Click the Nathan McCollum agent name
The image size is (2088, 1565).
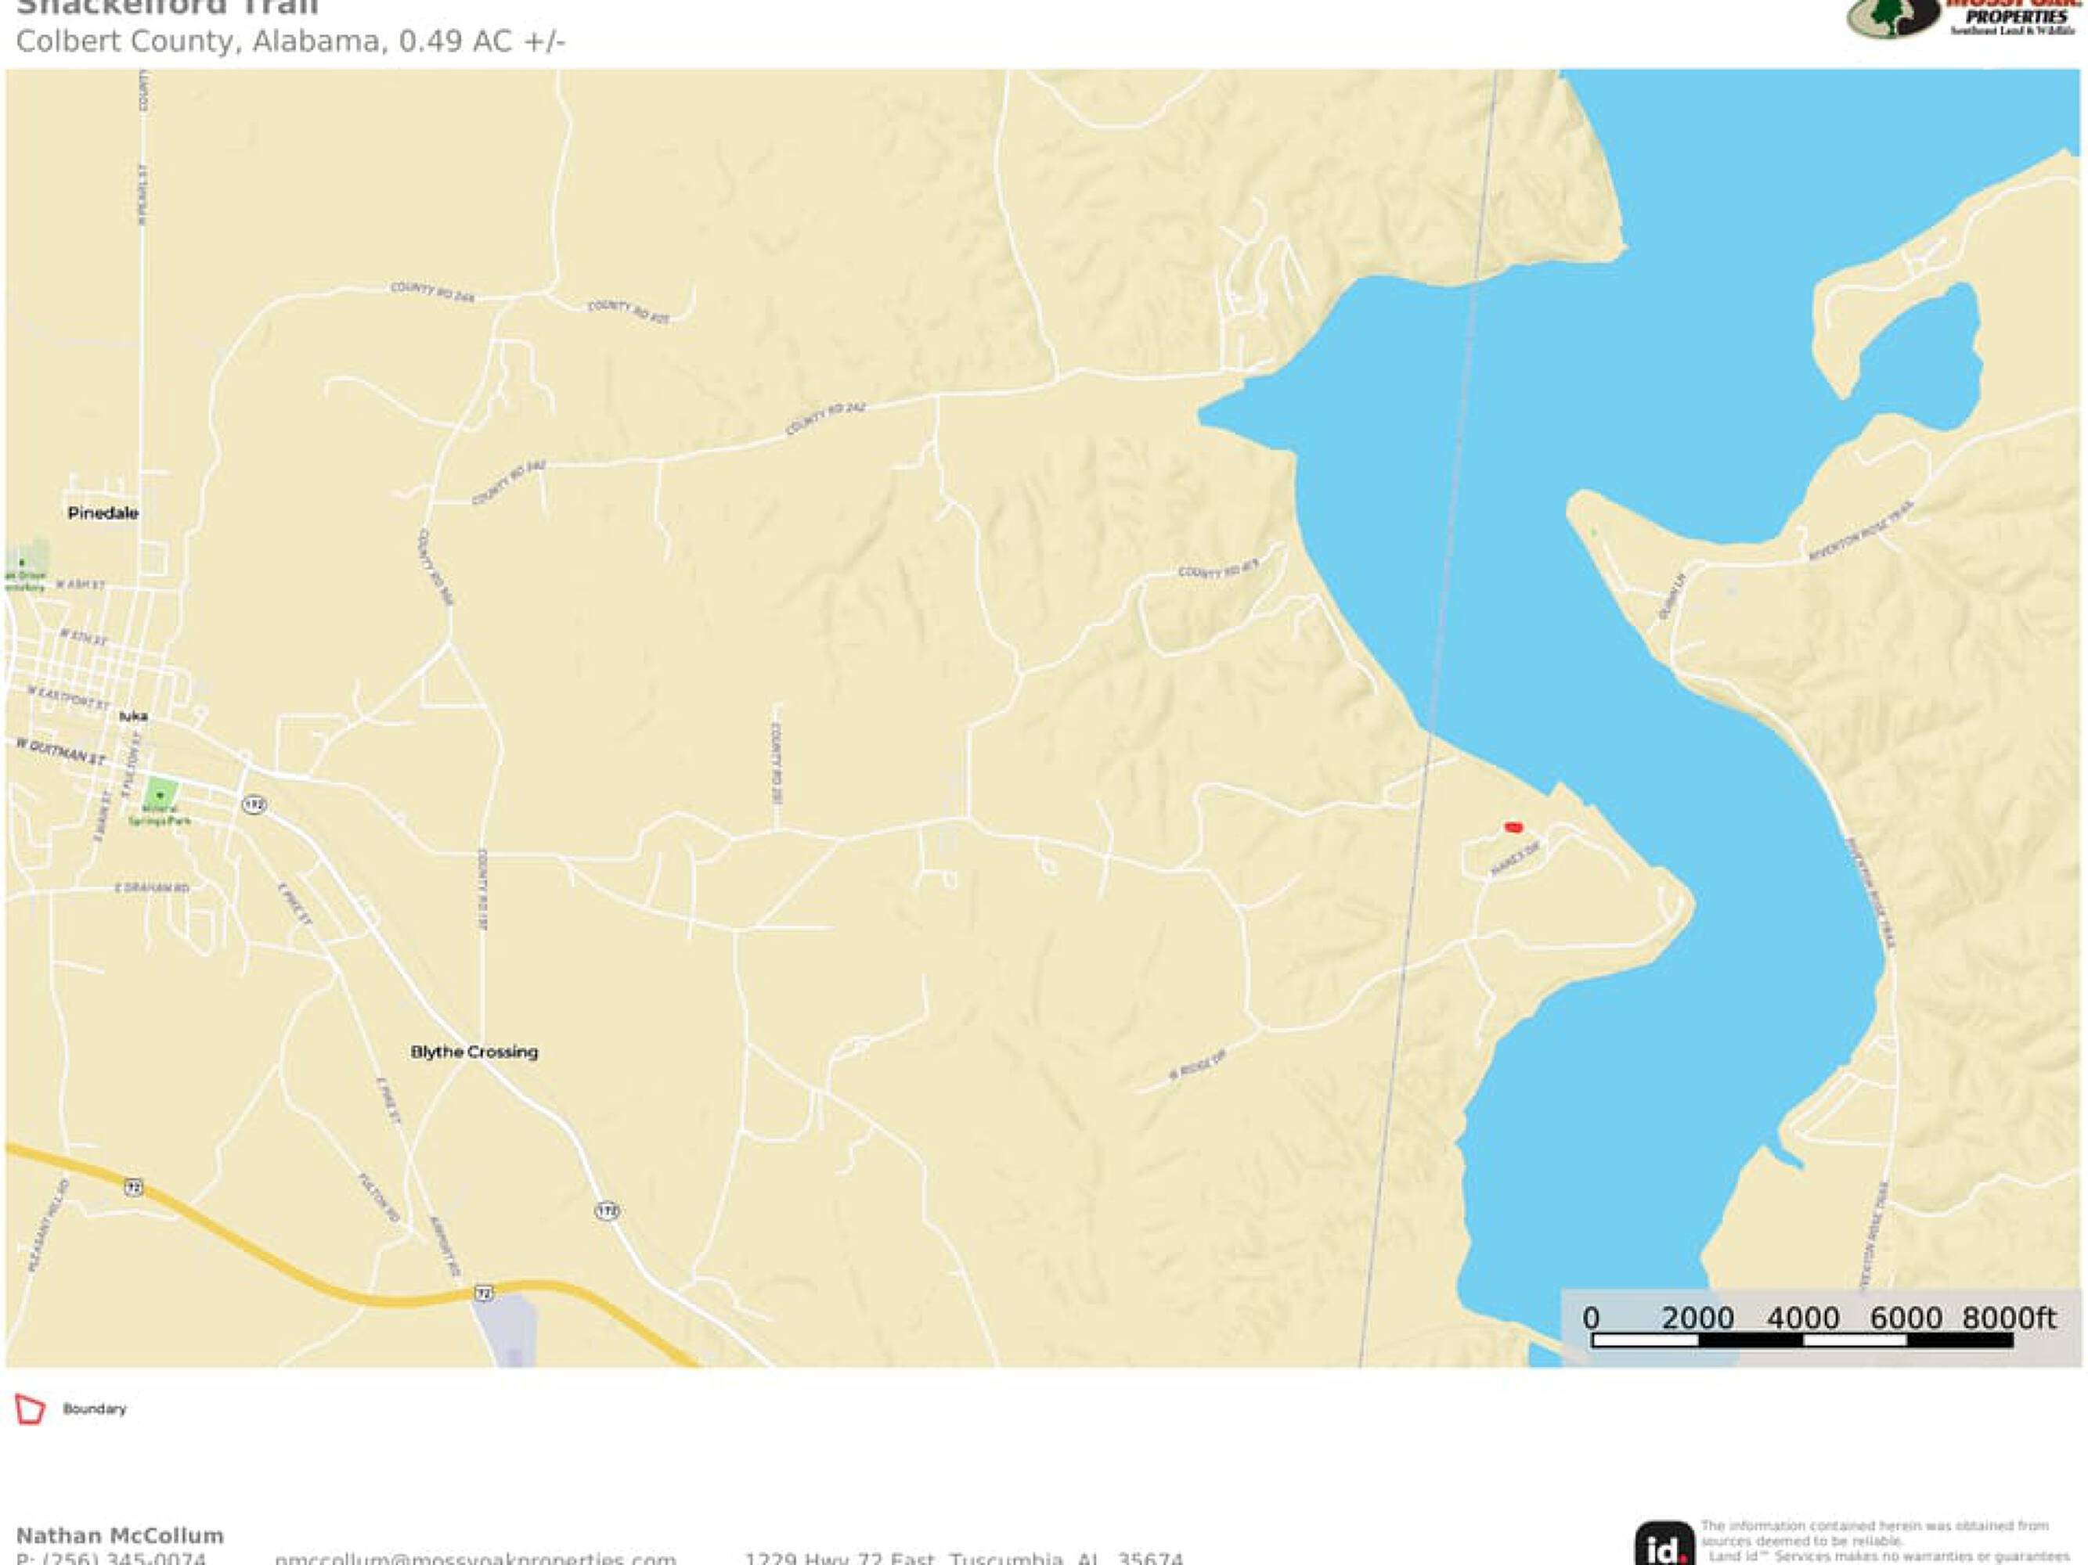tap(120, 1534)
